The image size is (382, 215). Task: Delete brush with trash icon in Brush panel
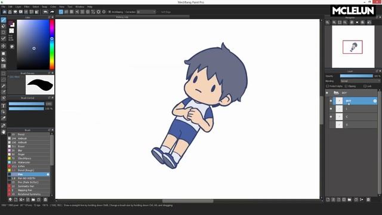[45, 199]
